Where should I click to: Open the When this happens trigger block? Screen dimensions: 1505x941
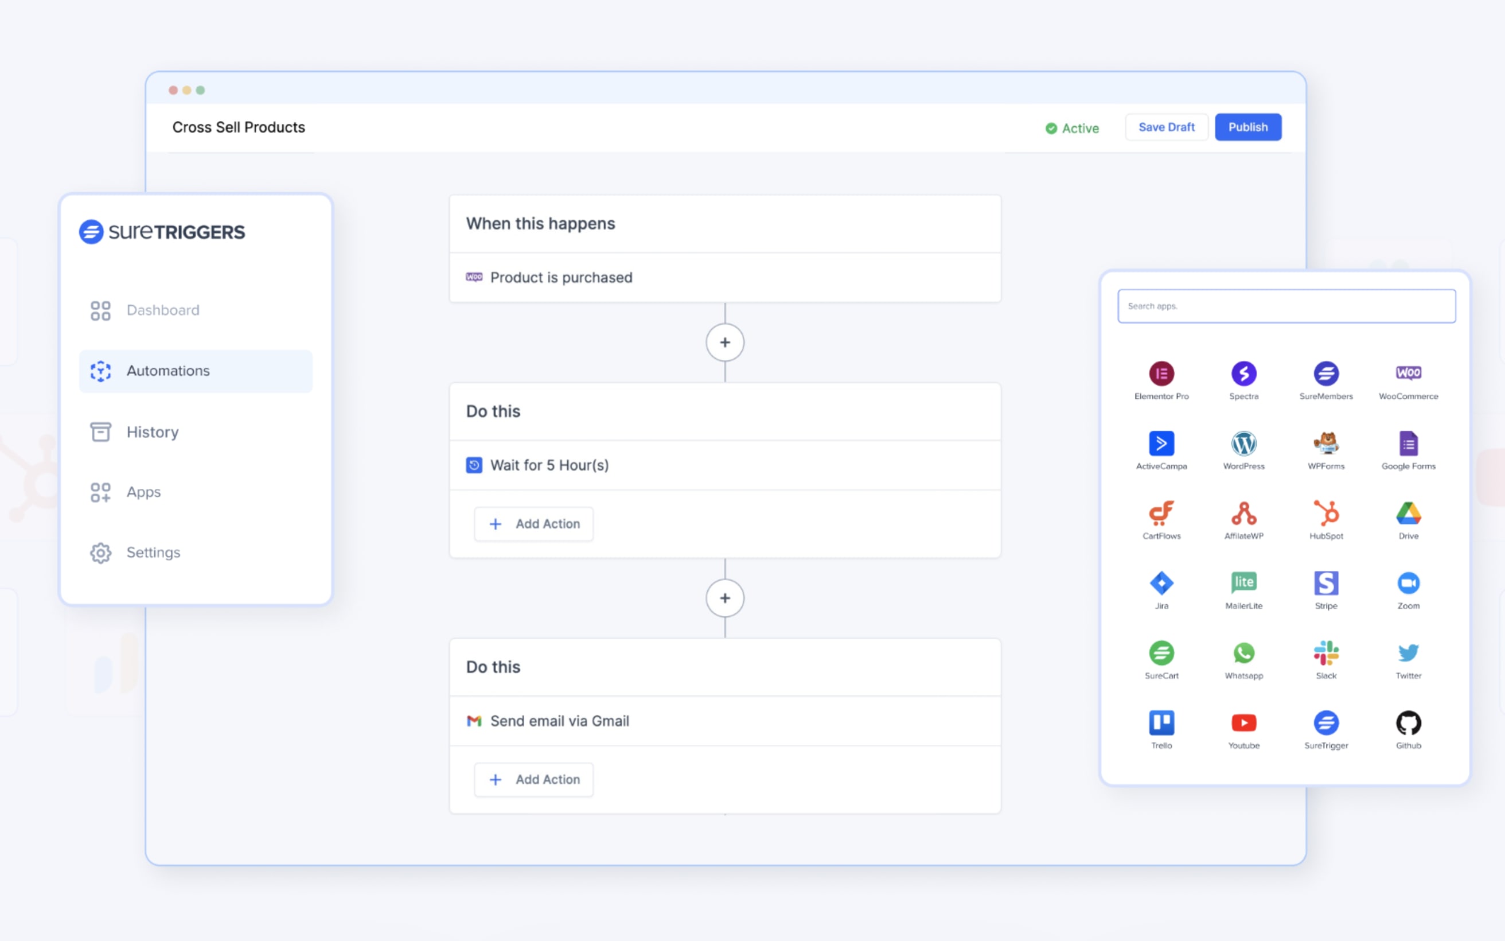pos(726,278)
